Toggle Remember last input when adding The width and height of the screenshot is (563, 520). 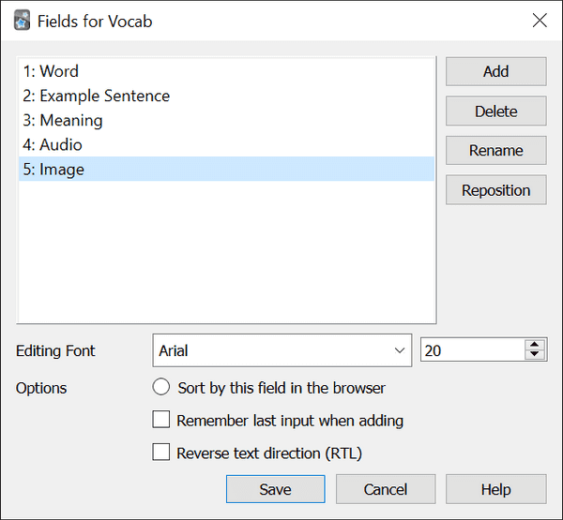tap(160, 420)
